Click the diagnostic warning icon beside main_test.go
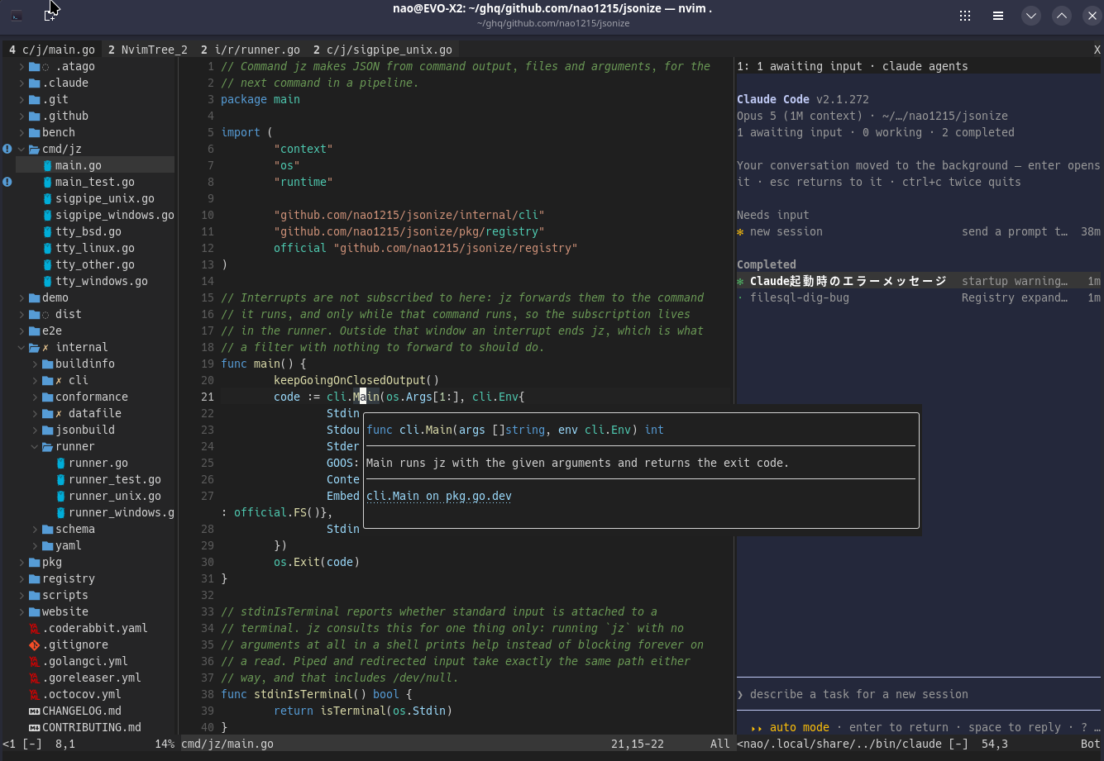 [x=7, y=182]
